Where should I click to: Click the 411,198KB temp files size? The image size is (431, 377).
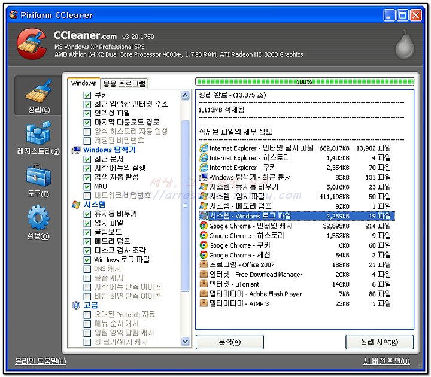point(335,197)
